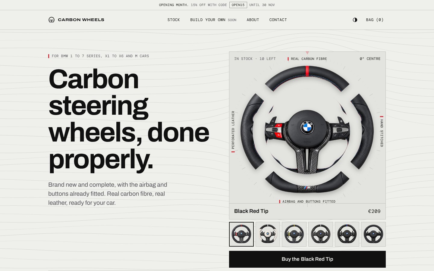The width and height of the screenshot is (434, 271).
Task: Click the OPENING MONTH announcement text
Action: coord(174,5)
